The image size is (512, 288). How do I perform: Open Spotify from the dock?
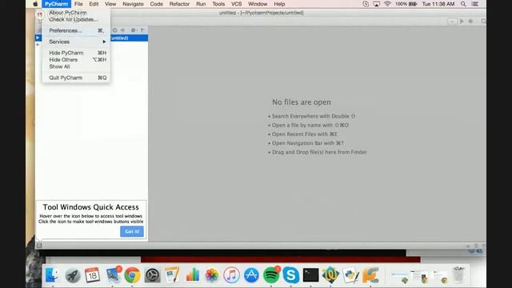(x=271, y=275)
